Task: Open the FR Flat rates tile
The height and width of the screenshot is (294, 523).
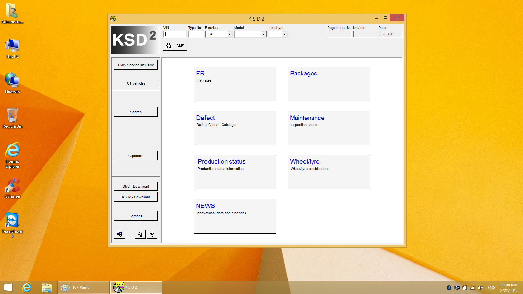Action: [235, 84]
